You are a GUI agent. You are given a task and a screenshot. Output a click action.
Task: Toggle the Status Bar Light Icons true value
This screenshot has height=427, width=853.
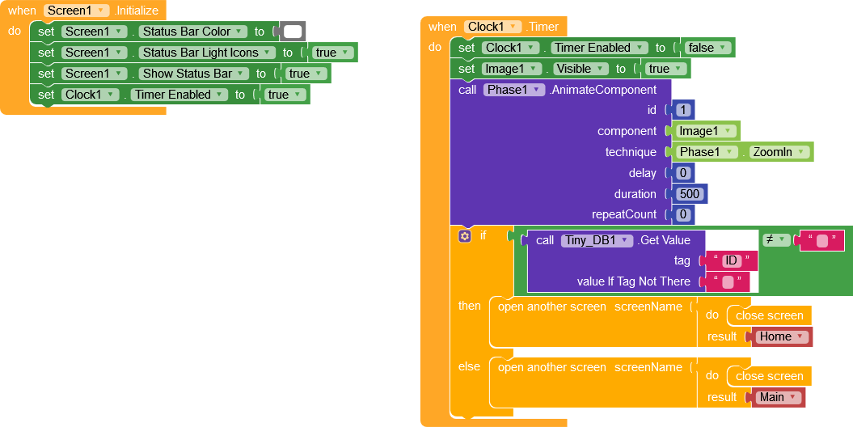tap(334, 53)
